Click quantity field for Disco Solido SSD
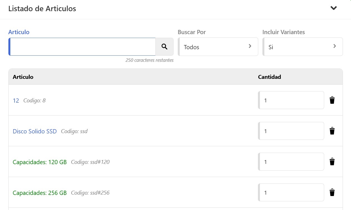The width and height of the screenshot is (351, 210). [x=291, y=131]
